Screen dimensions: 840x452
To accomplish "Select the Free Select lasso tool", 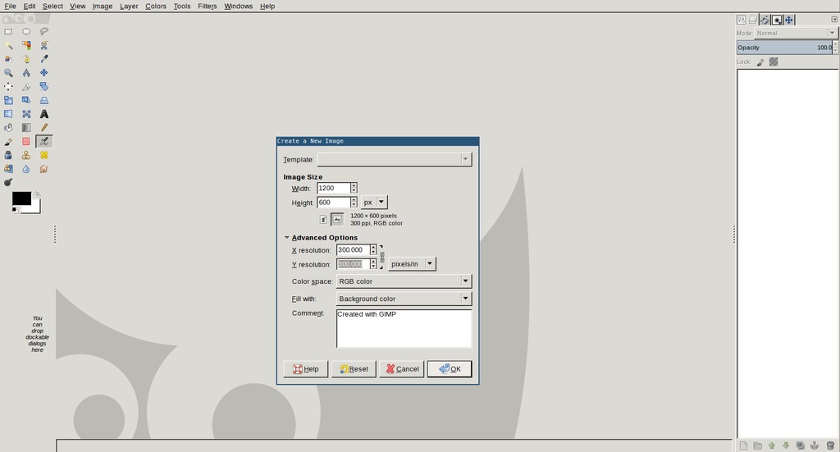I will click(x=44, y=32).
